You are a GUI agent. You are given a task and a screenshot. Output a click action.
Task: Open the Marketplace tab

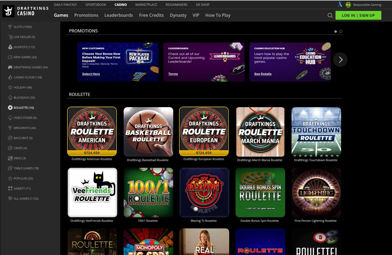click(146, 5)
